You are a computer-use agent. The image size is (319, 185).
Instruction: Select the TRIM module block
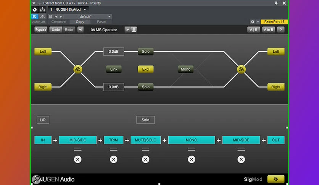click(x=114, y=140)
